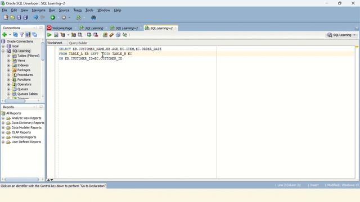Screen dimensions: 360x202
Task: Open the Tools menu
Action: tap(89, 10)
